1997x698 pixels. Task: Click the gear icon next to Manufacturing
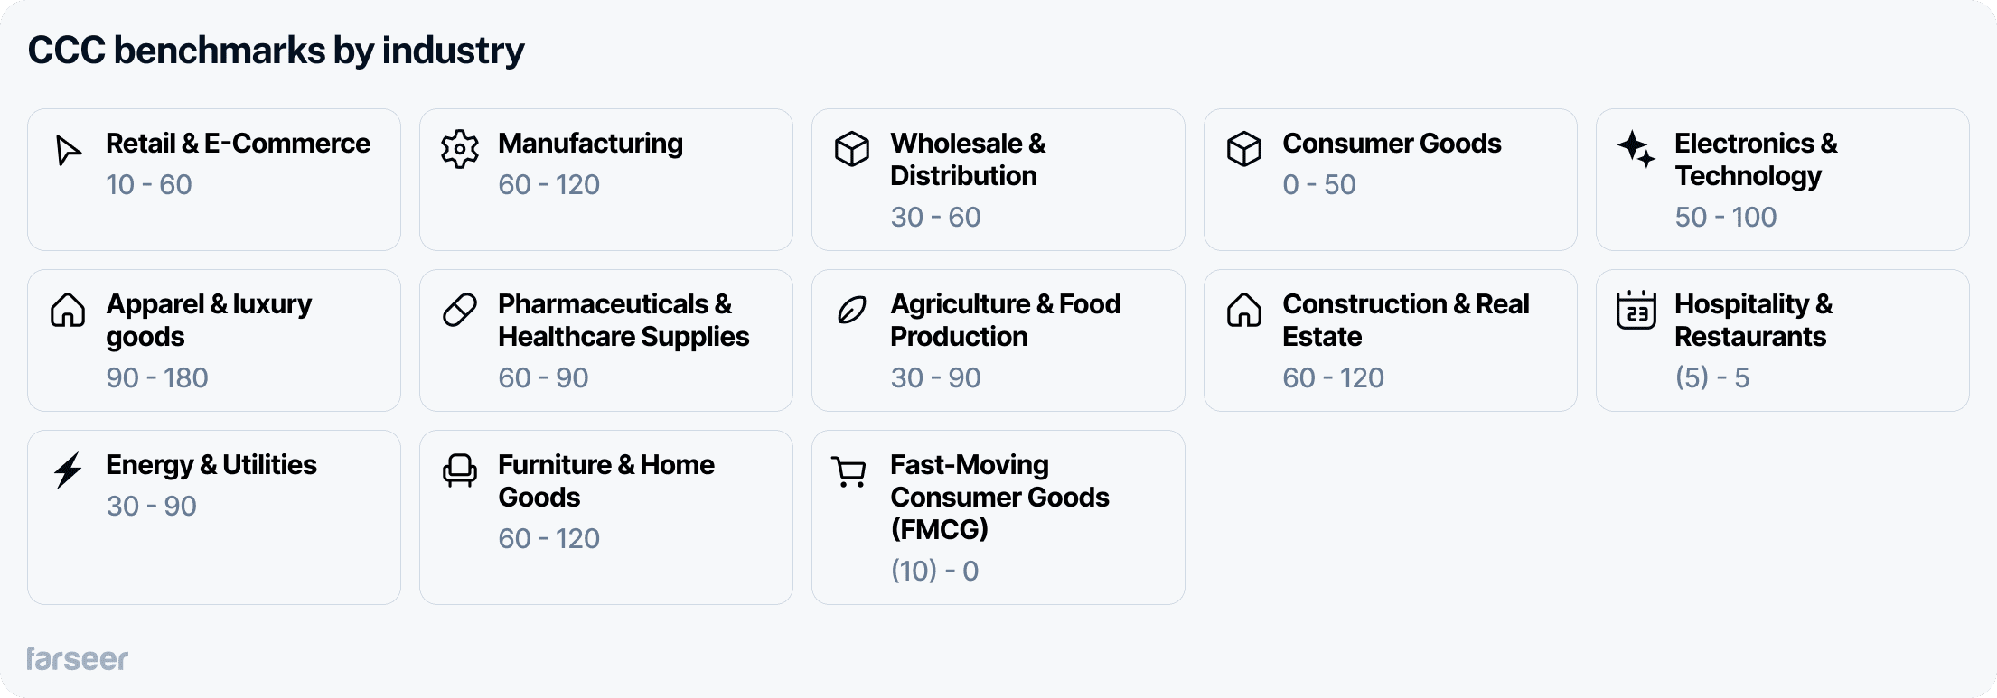(459, 150)
